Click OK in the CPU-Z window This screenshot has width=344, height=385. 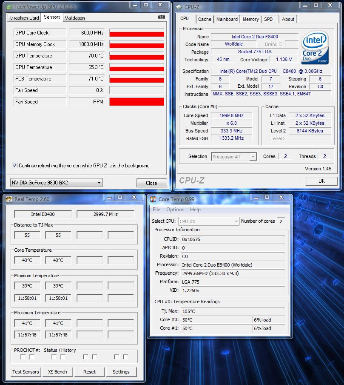point(321,181)
